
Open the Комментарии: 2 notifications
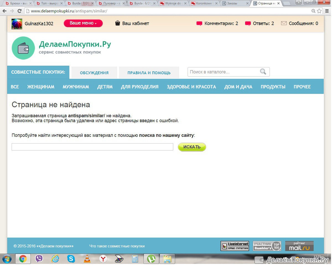(217, 23)
